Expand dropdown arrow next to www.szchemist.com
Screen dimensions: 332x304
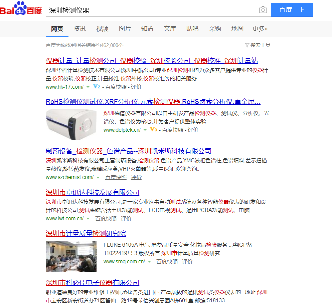point(98,177)
